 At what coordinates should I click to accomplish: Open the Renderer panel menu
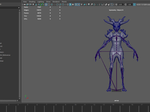pos(56,2)
